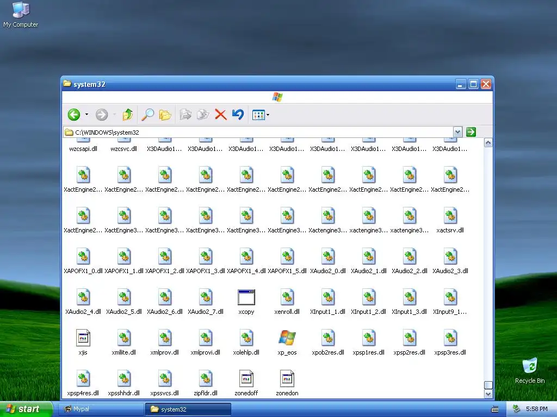Image resolution: width=557 pixels, height=417 pixels.
Task: Click the XAPOFX1_5.dll file name
Action: point(287,271)
